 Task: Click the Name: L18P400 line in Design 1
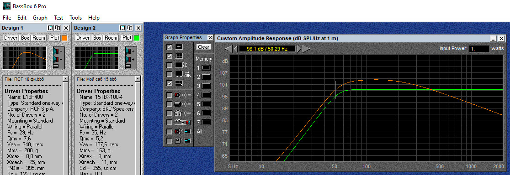(x=25, y=97)
